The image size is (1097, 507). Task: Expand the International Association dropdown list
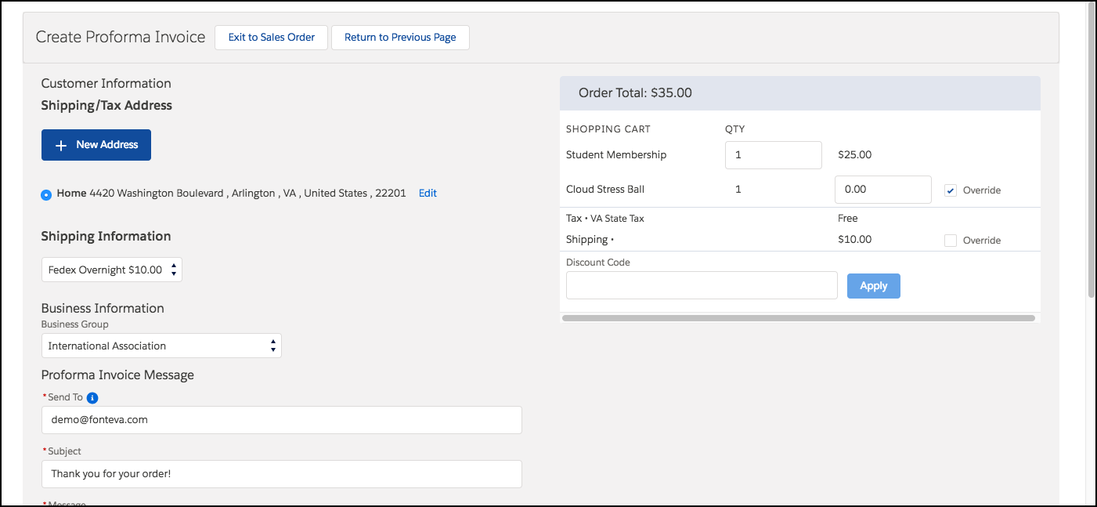coord(161,346)
